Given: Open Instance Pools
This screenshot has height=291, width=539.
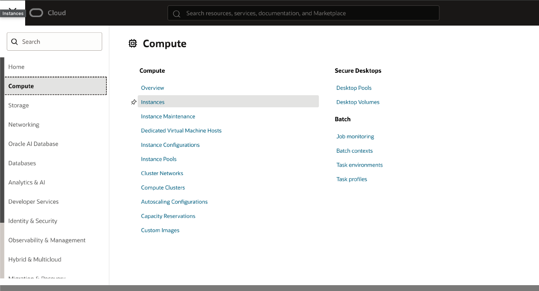Looking at the screenshot, I should 159,159.
